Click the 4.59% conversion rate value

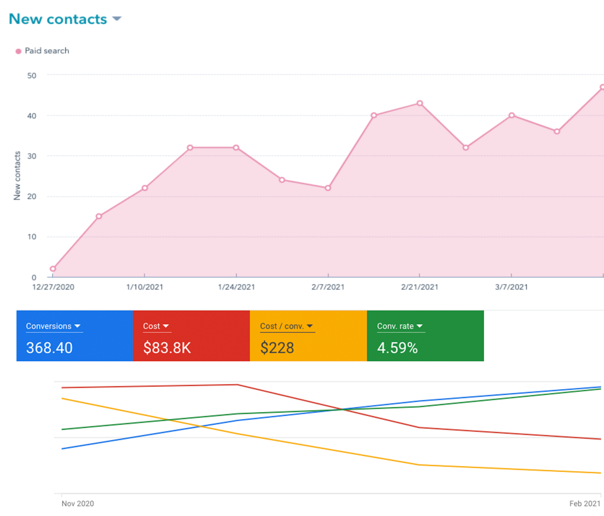click(397, 348)
